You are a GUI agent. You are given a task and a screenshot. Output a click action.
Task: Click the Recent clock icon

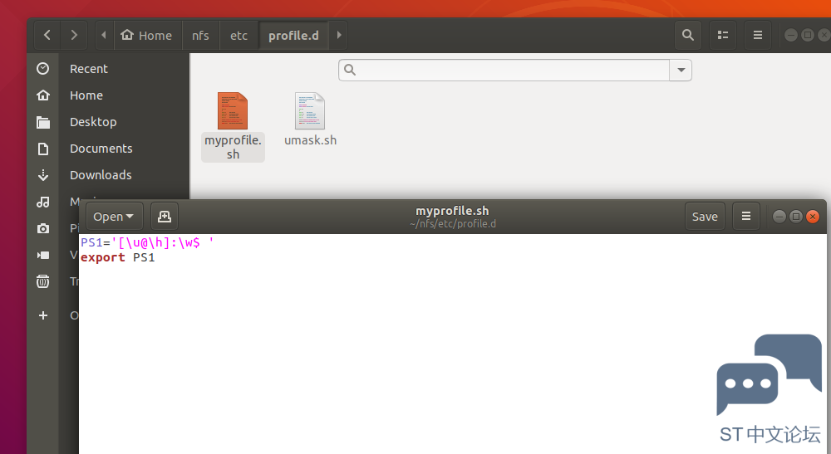pyautogui.click(x=43, y=69)
